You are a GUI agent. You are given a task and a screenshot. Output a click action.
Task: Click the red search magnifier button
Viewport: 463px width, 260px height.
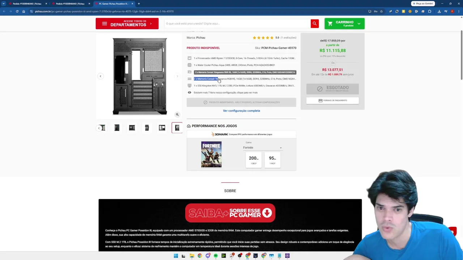315,23
